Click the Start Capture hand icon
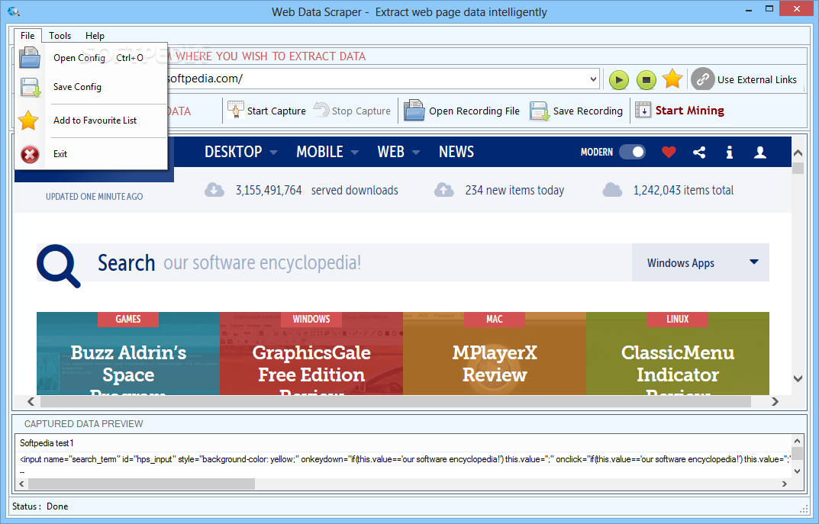The width and height of the screenshot is (819, 524). coord(236,110)
